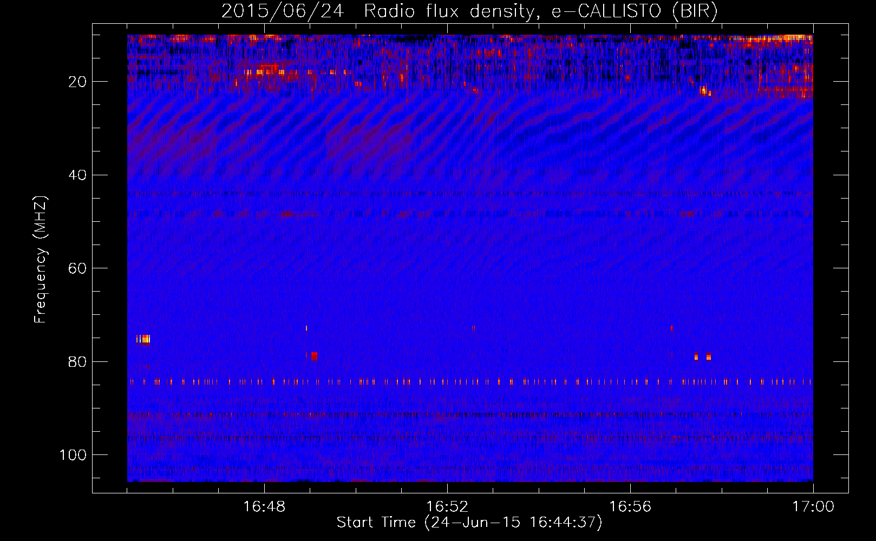Click the 16:56 time tick label
The image size is (876, 541).
tap(630, 507)
